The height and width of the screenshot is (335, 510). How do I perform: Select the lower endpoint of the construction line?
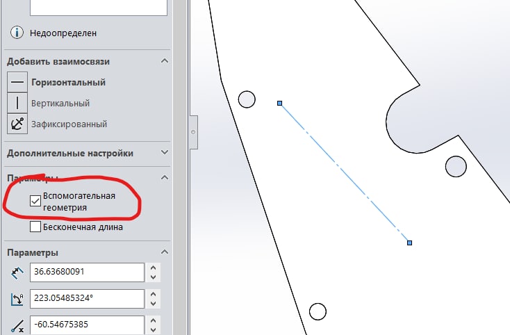tap(409, 243)
